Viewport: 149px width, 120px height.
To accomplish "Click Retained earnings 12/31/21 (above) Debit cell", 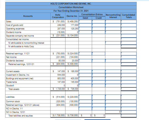I will [x=85, y=105].
